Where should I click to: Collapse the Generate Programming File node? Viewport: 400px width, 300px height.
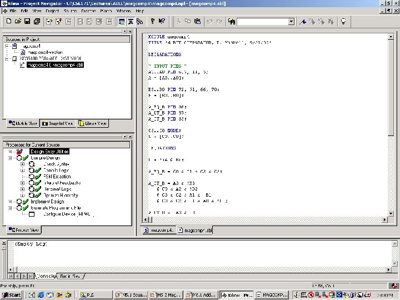pos(11,208)
